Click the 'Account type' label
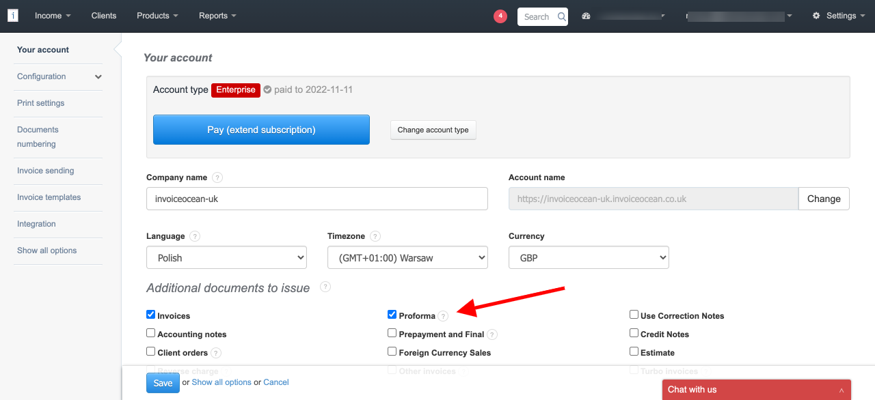 pyautogui.click(x=180, y=89)
